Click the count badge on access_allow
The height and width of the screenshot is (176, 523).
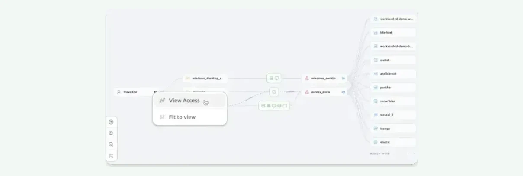343,92
